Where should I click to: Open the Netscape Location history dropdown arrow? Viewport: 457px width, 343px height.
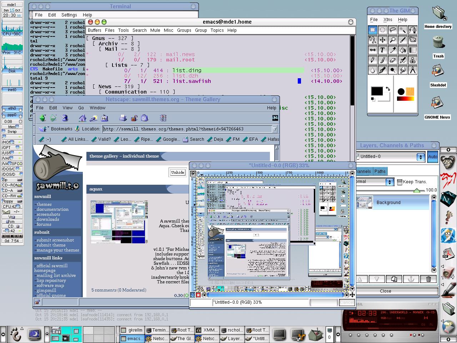(x=275, y=129)
